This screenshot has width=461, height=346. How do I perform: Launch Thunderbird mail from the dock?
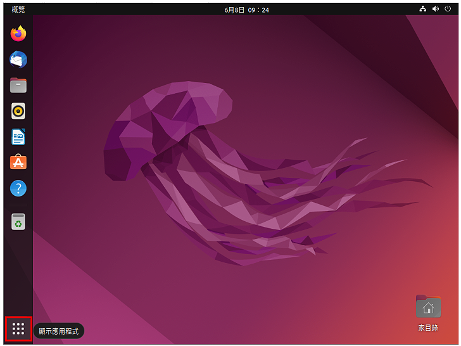18,60
